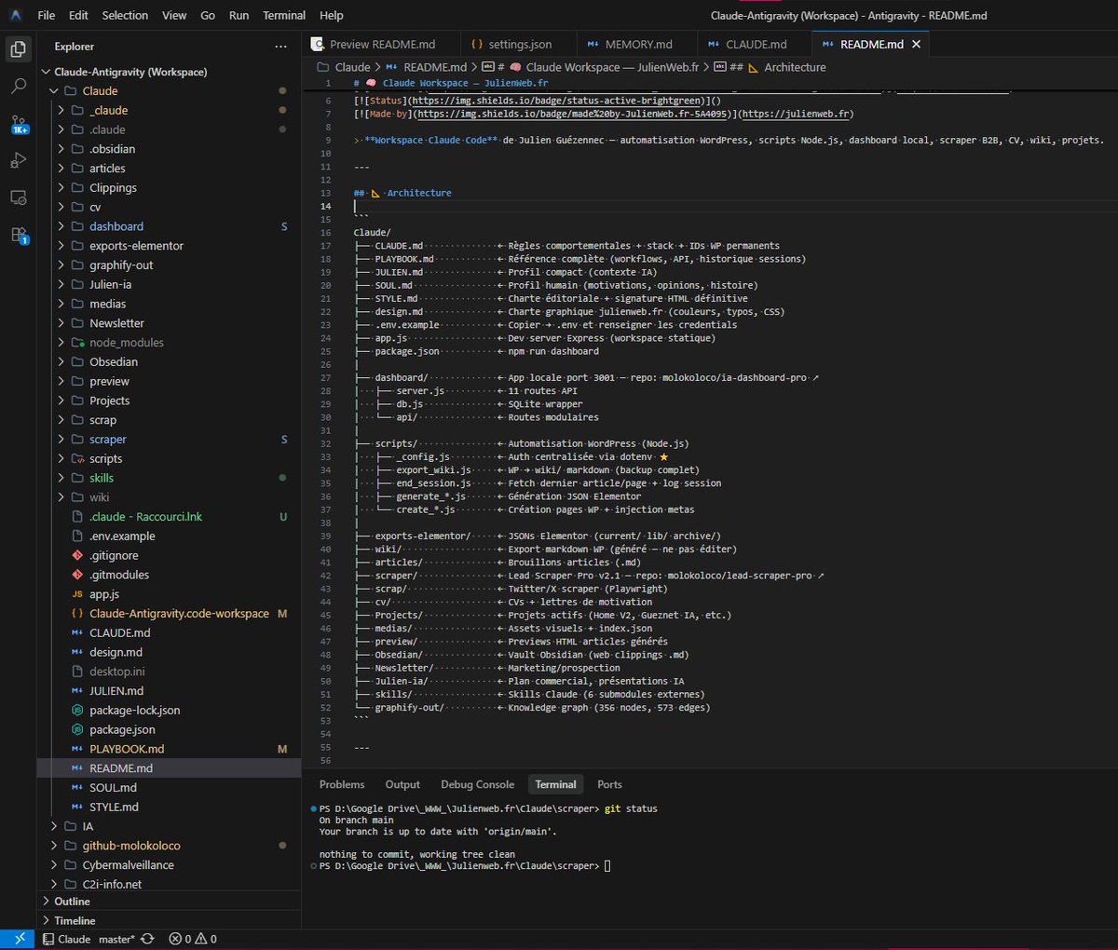Open SOUL.md in file tree
The height and width of the screenshot is (950, 1118).
point(169,788)
